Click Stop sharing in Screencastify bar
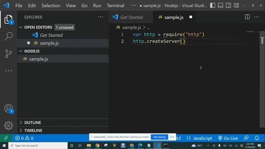 159,137
